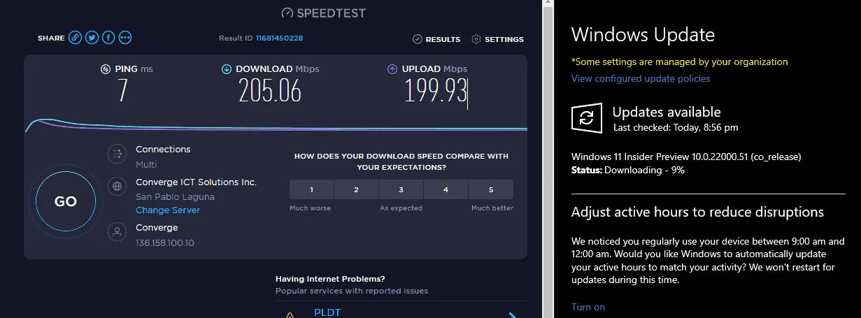Click the Upload arrow icon

(392, 69)
